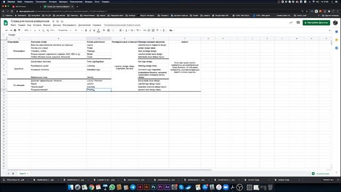
Task: Open Adobe Photoshop from the Dock
Action: (153, 187)
